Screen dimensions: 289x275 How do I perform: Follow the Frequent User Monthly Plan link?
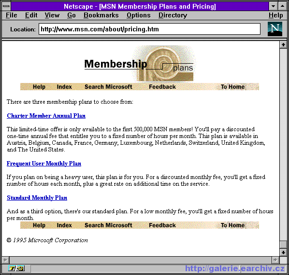[44, 164]
